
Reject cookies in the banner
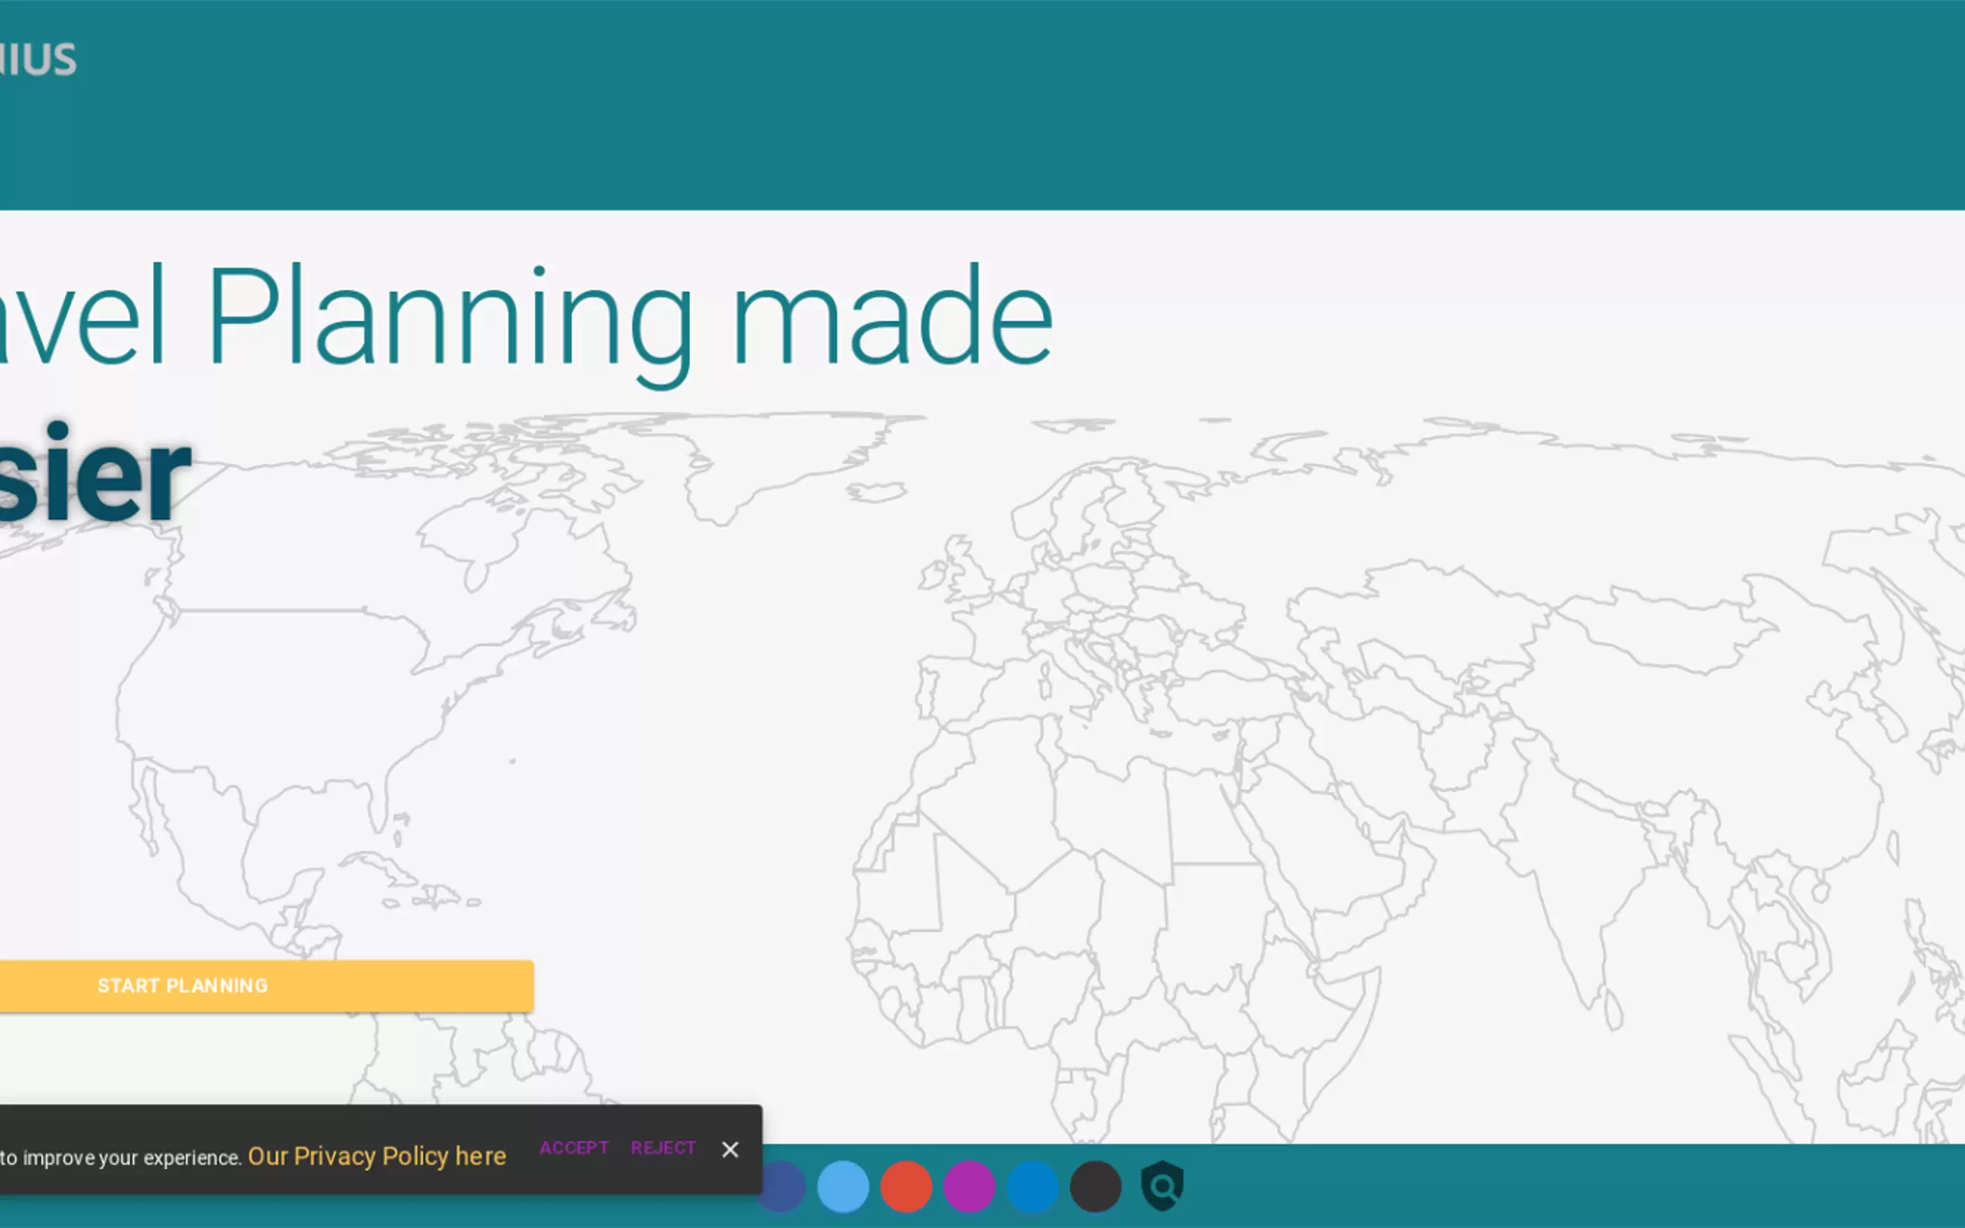(663, 1148)
